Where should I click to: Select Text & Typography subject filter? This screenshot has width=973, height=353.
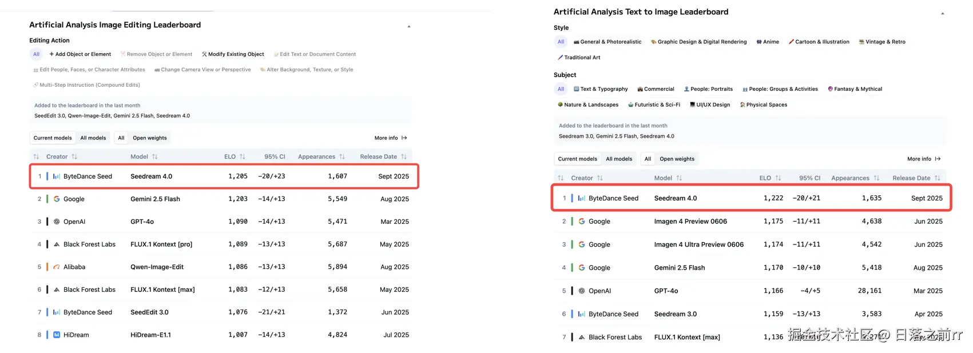(600, 89)
